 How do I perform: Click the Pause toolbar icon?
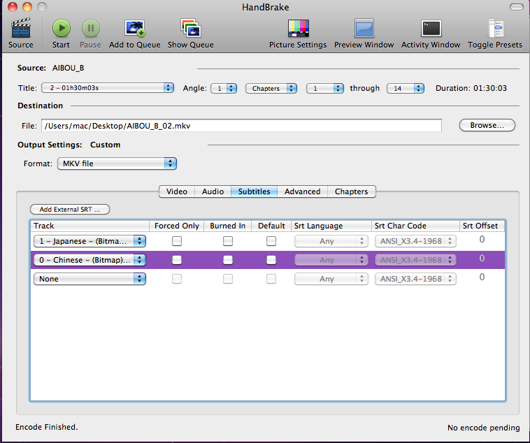pos(91,28)
